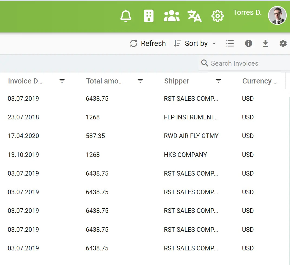Screen dimensions: 290x265
Task: Click the Torres D. username
Action: tap(247, 13)
